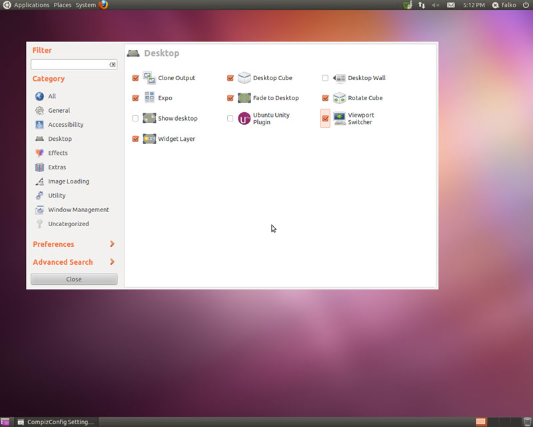Select the General category gear icon
This screenshot has height=427, width=533.
[39, 110]
